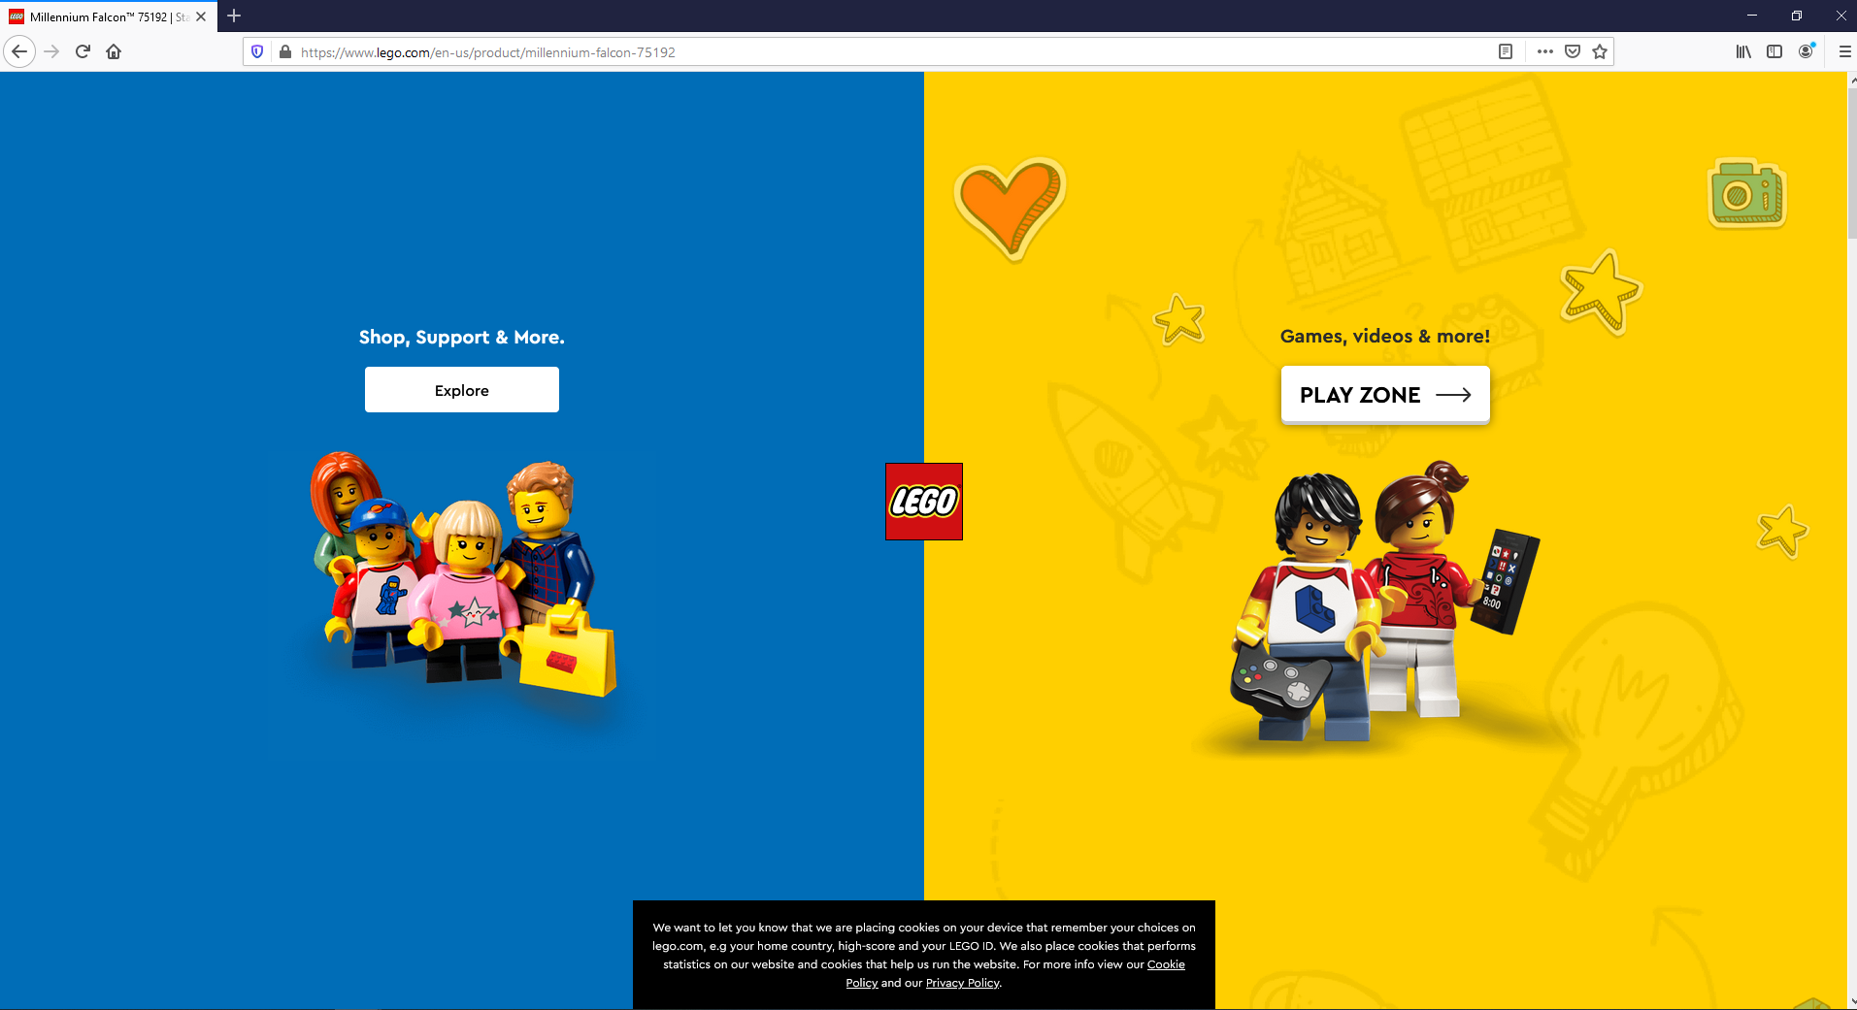
Task: Bookmark this page with the star
Action: pos(1597,51)
